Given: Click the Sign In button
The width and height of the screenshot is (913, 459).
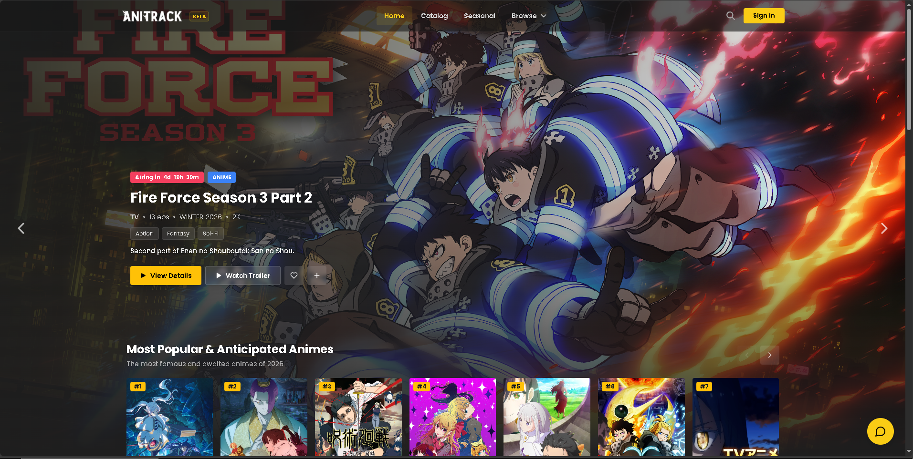Looking at the screenshot, I should [x=763, y=15].
